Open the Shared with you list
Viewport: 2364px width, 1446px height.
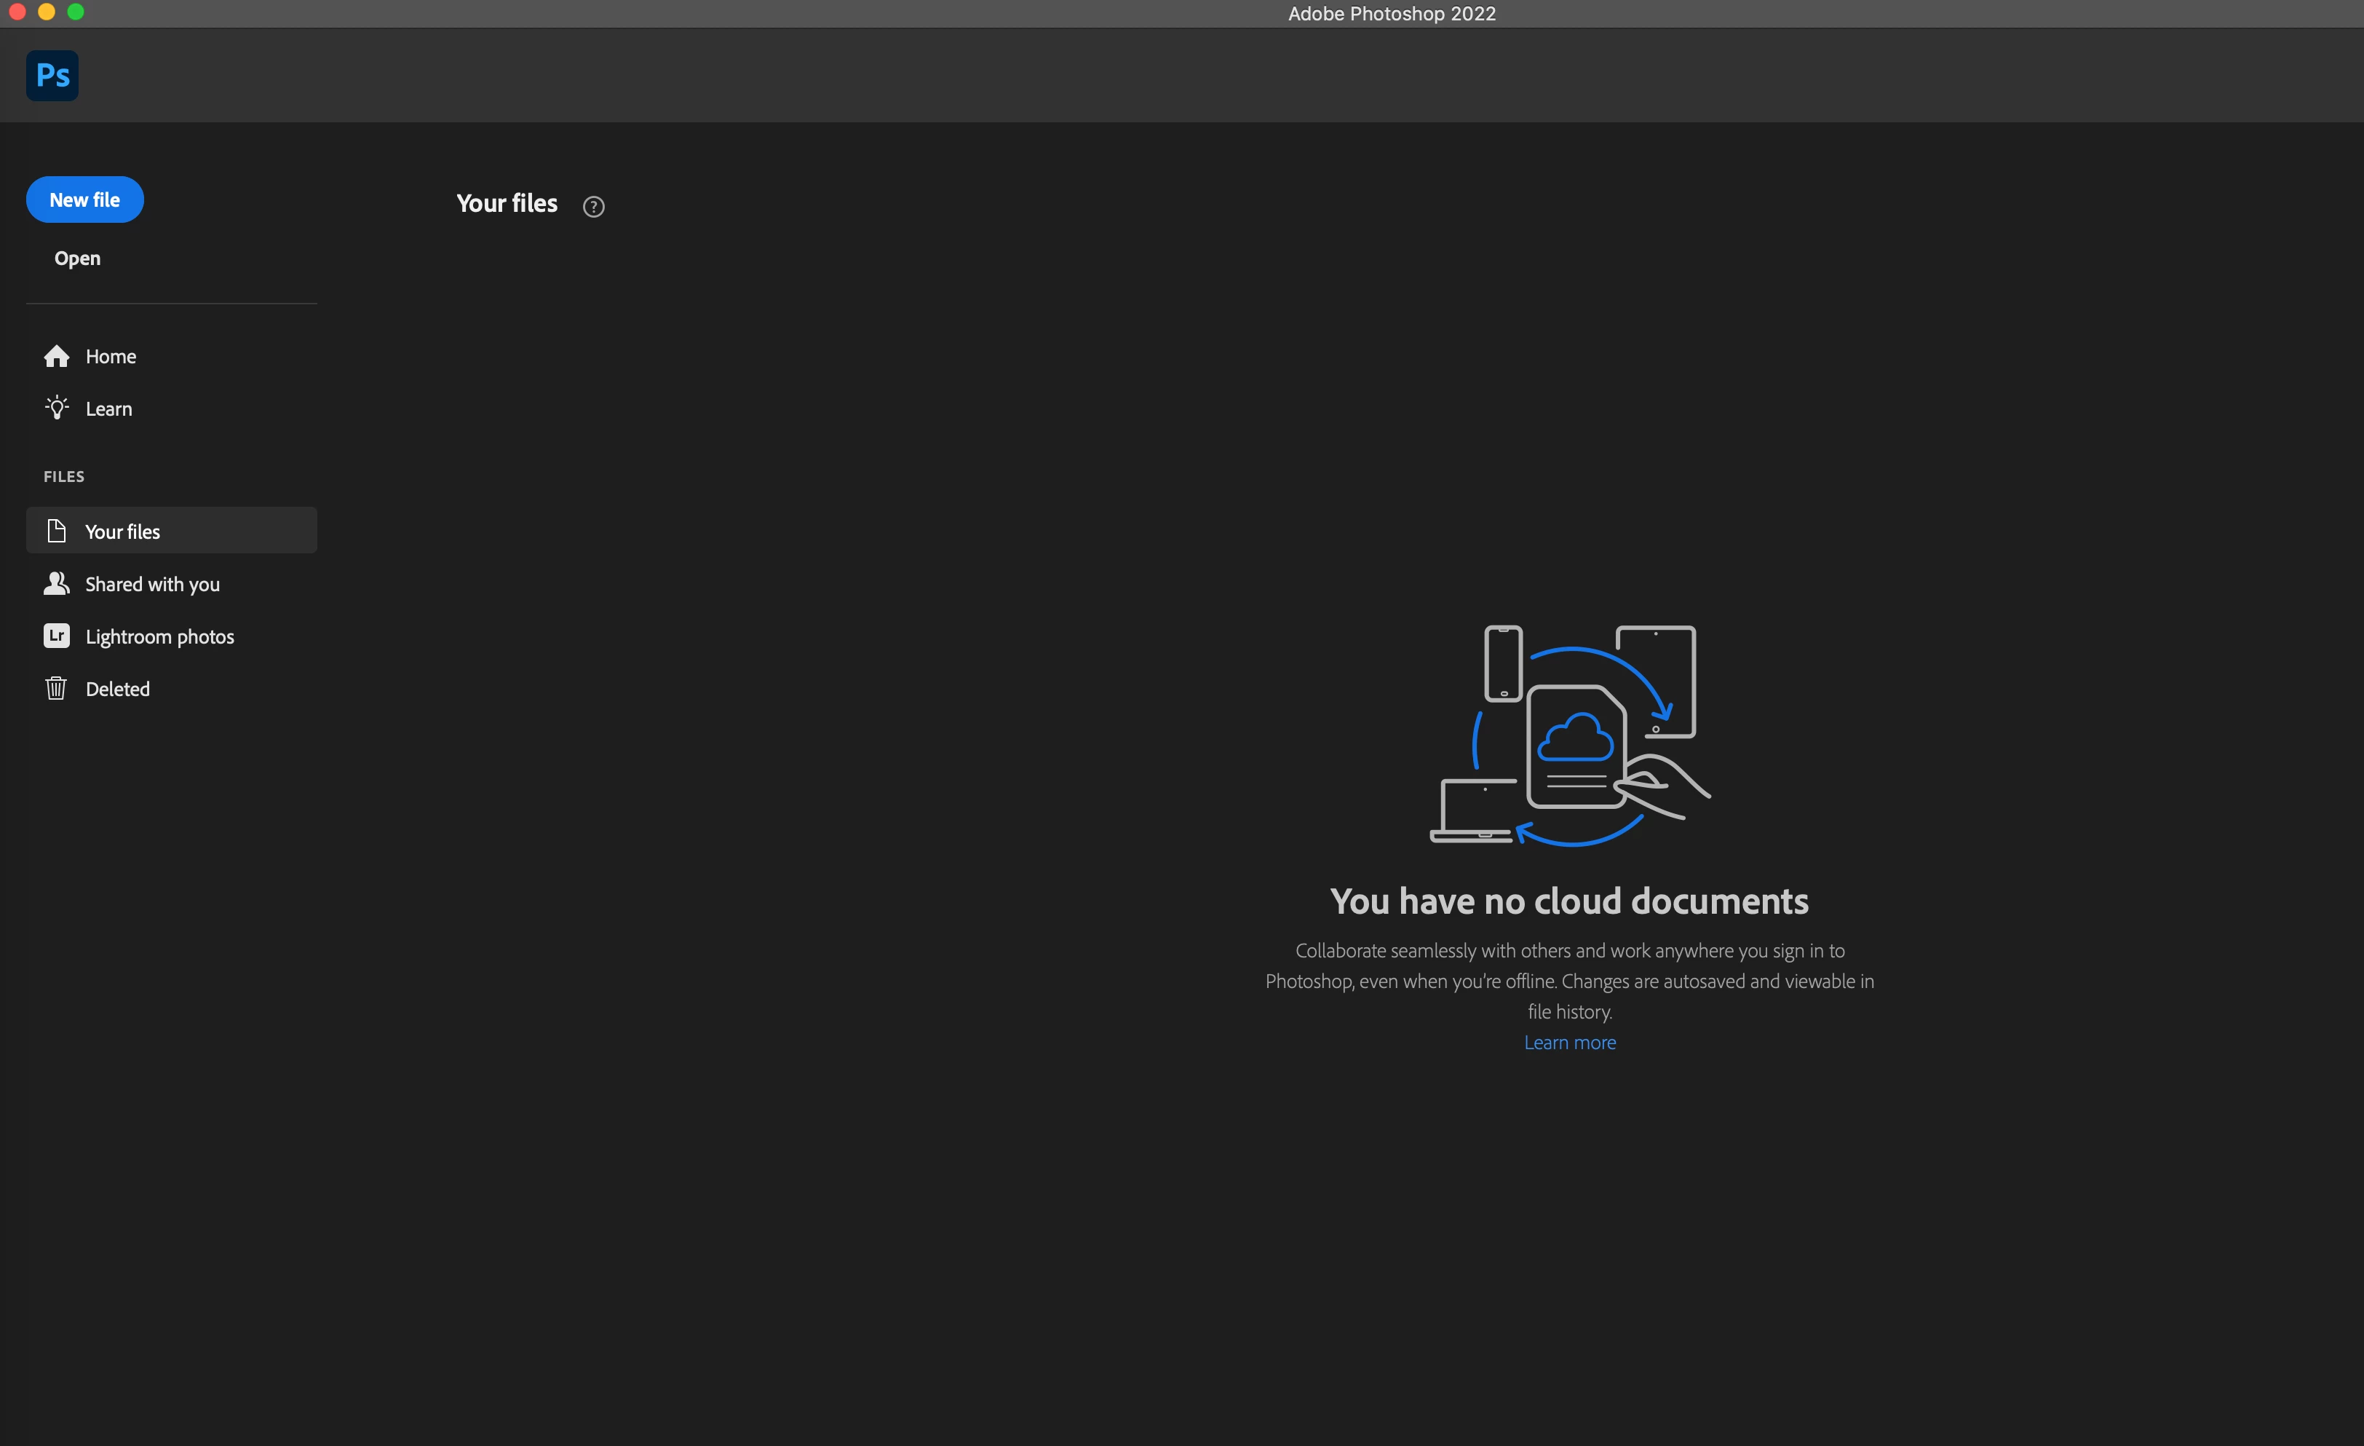(153, 585)
